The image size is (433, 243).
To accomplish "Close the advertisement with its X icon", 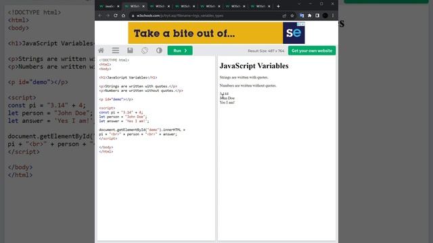I will 303,24.
